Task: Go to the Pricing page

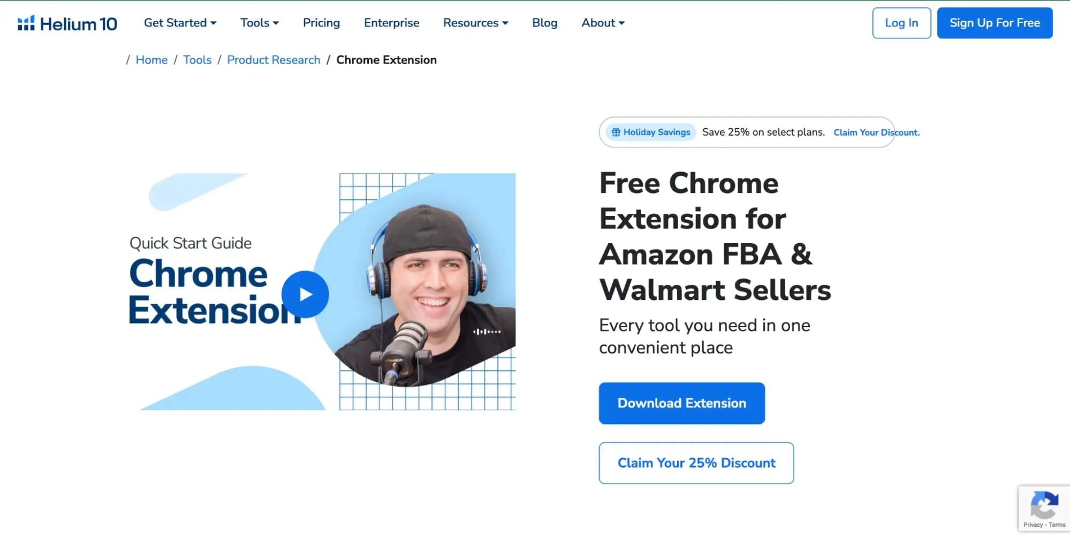Action: click(x=321, y=23)
